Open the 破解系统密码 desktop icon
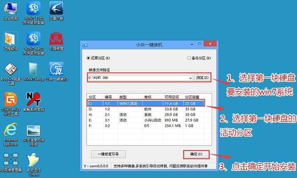Image resolution: width=297 pixels, height=178 pixels. 33,102
